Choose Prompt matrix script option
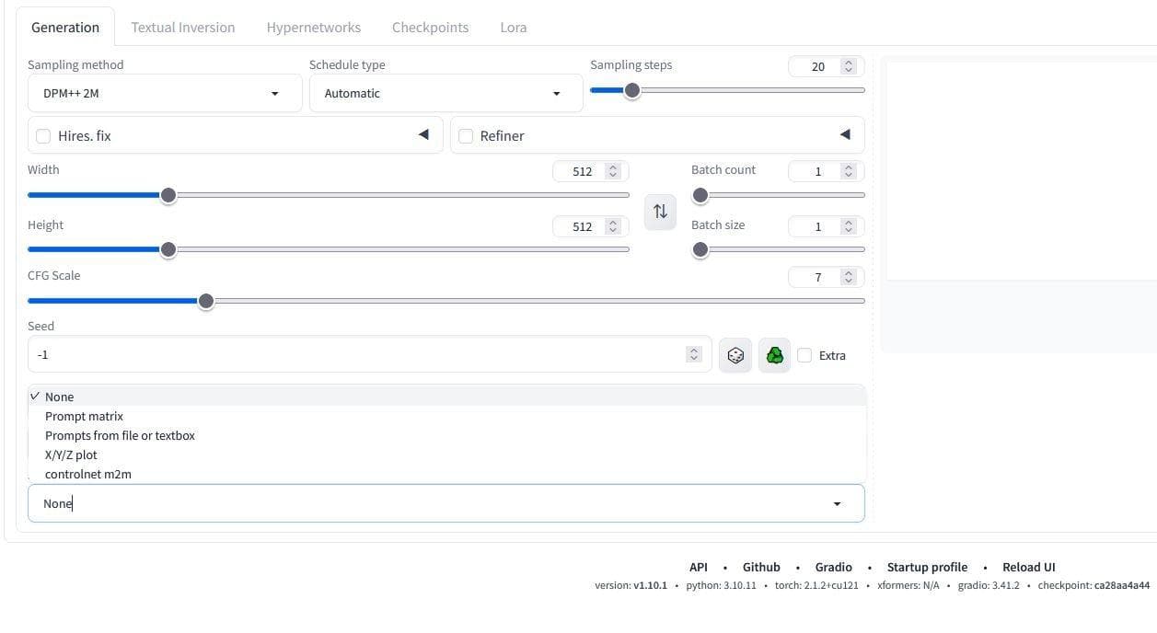The height and width of the screenshot is (633, 1157). coord(84,416)
